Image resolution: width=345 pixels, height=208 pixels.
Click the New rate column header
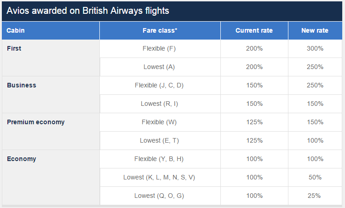[x=315, y=30]
